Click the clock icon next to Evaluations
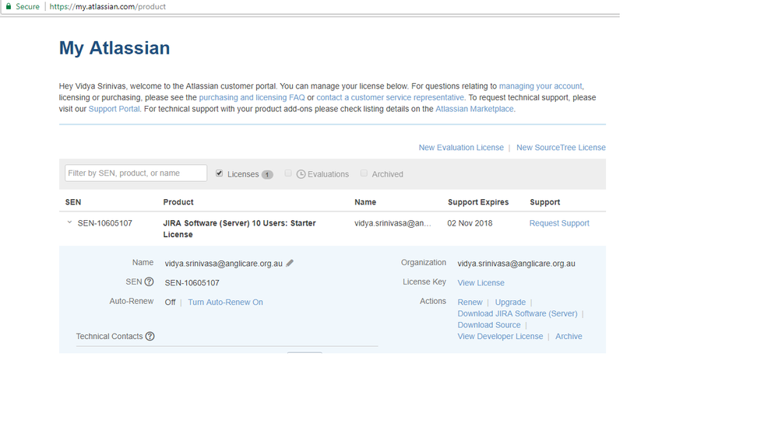Screen dimensions: 778x437 pos(301,174)
